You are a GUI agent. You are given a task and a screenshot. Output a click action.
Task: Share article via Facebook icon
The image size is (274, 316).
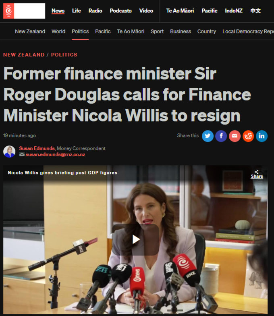(221, 136)
